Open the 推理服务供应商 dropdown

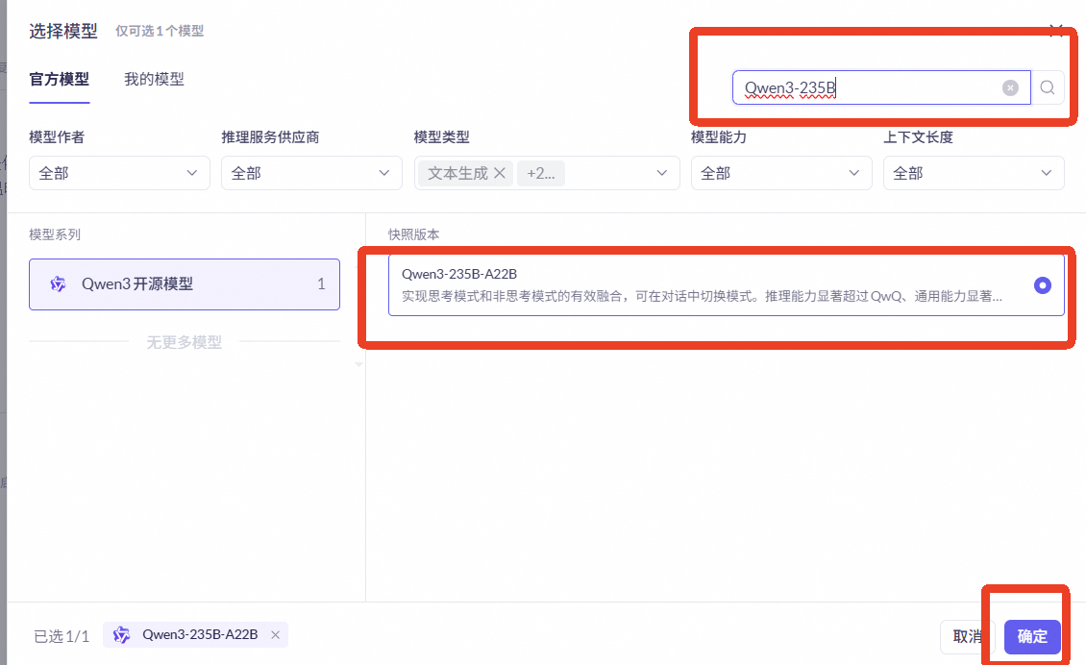click(311, 173)
